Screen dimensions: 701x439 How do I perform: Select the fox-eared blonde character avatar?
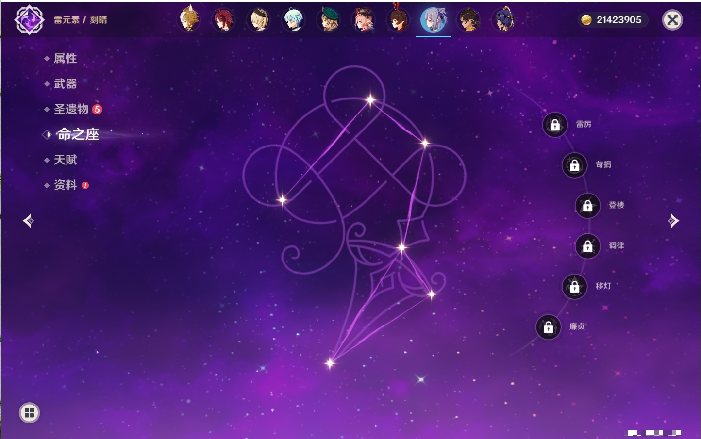[189, 19]
